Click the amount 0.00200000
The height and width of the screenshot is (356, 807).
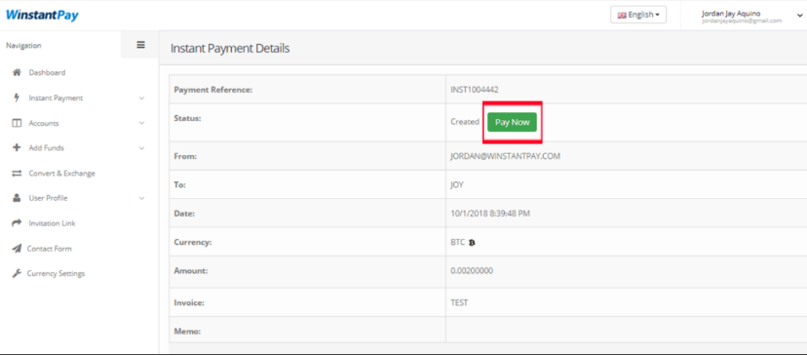[x=472, y=270]
